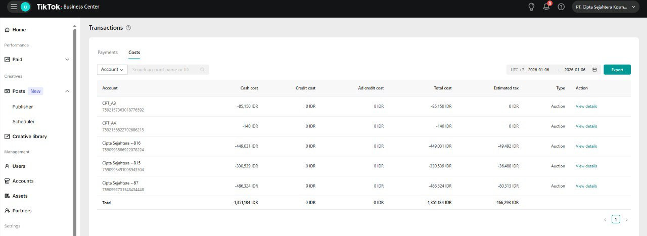647x236 pixels.
Task: Click the Cash cost column header
Action: point(249,88)
